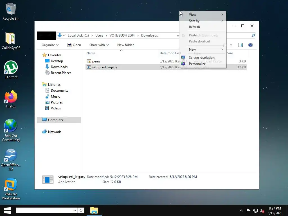
Task: Open the Documents library
Action: 59,90
